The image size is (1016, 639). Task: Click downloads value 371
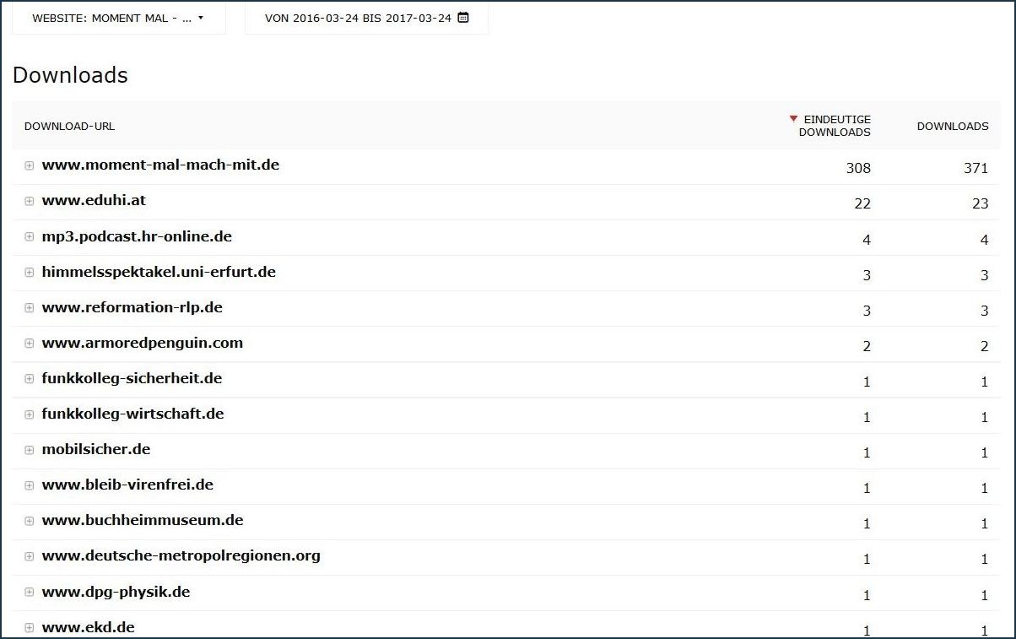click(x=975, y=168)
